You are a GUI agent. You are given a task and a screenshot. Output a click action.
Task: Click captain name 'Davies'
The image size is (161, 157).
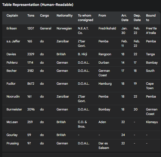coord(11,54)
